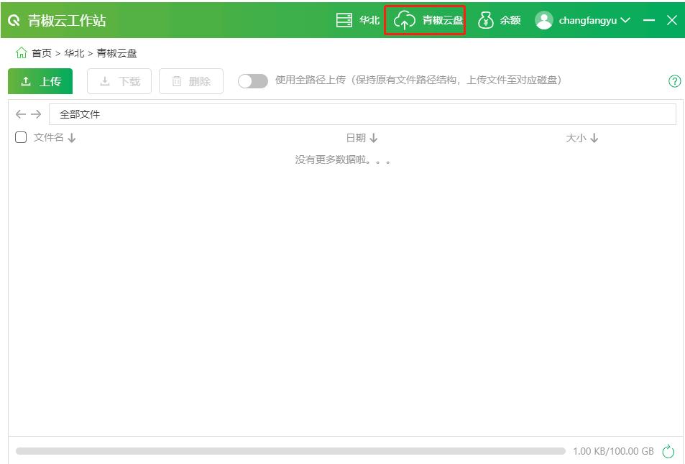Refresh storage usage with the circular arrow icon

pyautogui.click(x=668, y=451)
